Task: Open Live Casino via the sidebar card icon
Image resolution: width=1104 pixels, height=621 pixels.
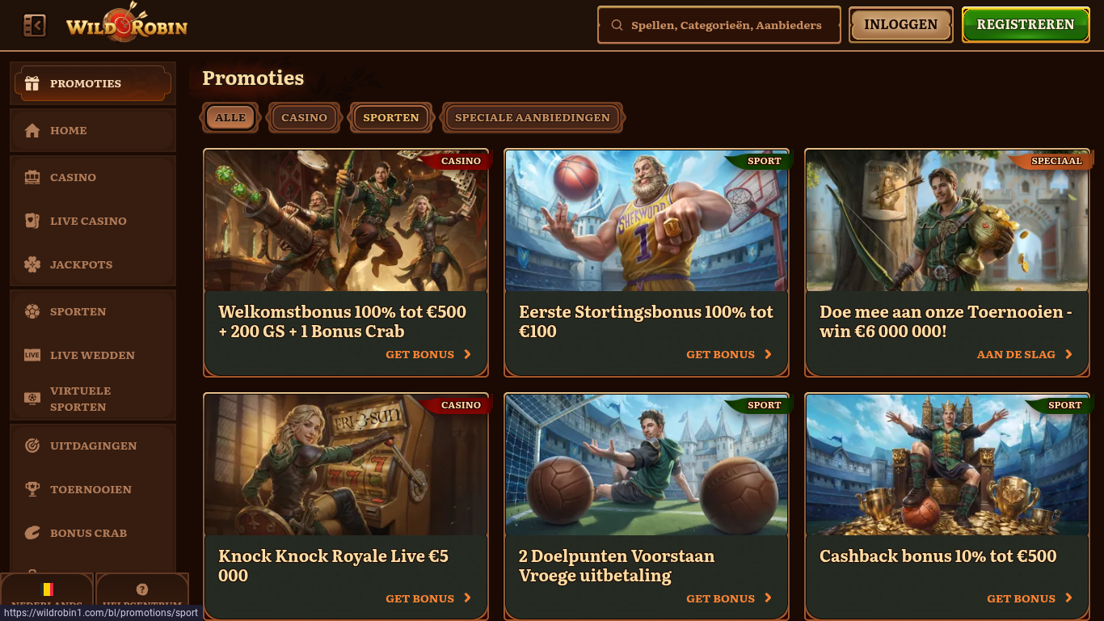Action: 32,221
